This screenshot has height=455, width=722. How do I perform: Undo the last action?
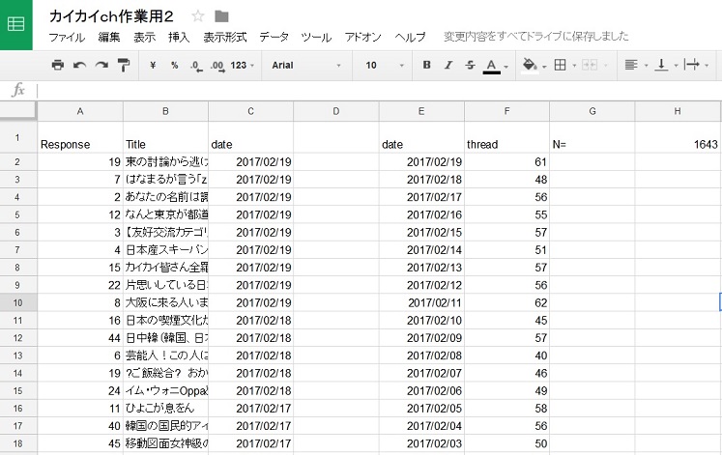click(x=78, y=65)
